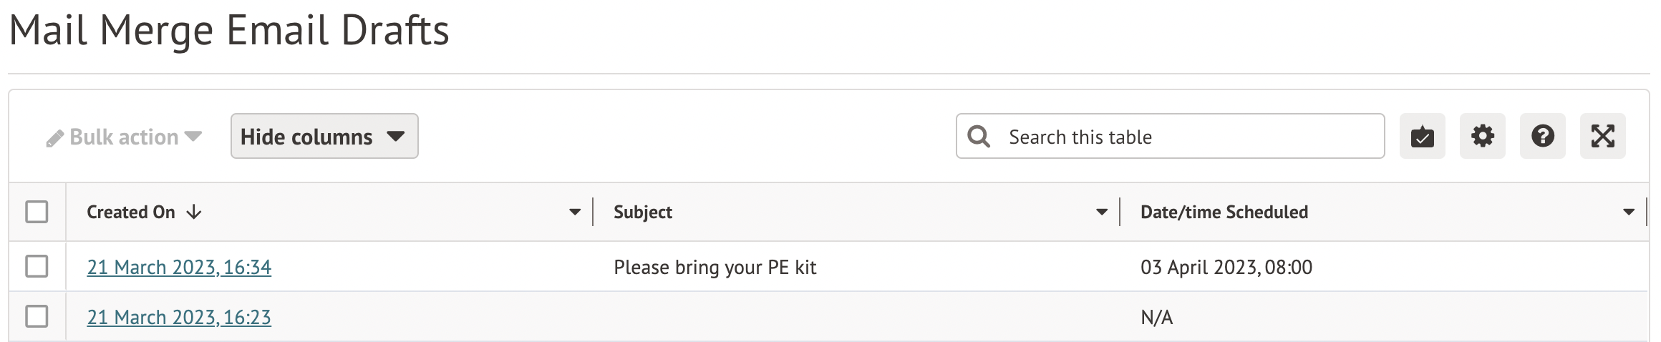Click the Created On sort arrow
The width and height of the screenshot is (1661, 342).
coord(194,212)
